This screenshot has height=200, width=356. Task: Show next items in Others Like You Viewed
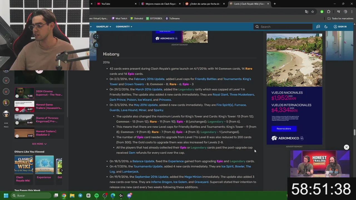(62, 170)
